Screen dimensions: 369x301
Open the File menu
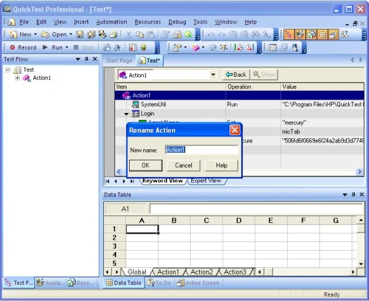[24, 22]
